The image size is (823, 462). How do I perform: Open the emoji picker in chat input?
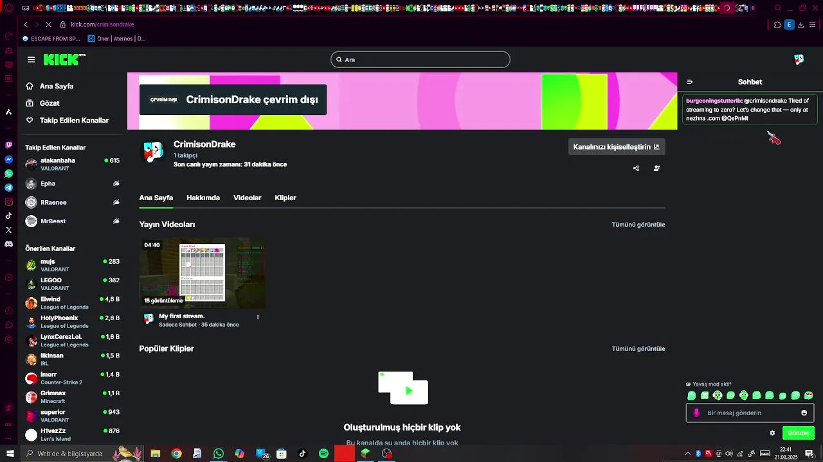tap(804, 413)
